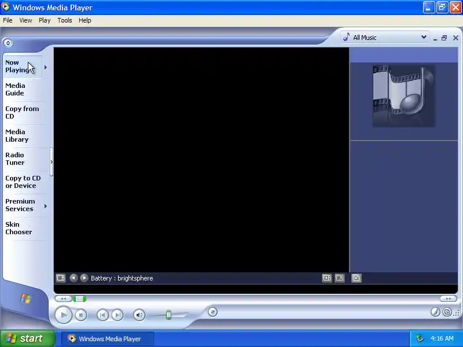This screenshot has height=347, width=463.
Task: Open the Help menu
Action: [x=84, y=20]
